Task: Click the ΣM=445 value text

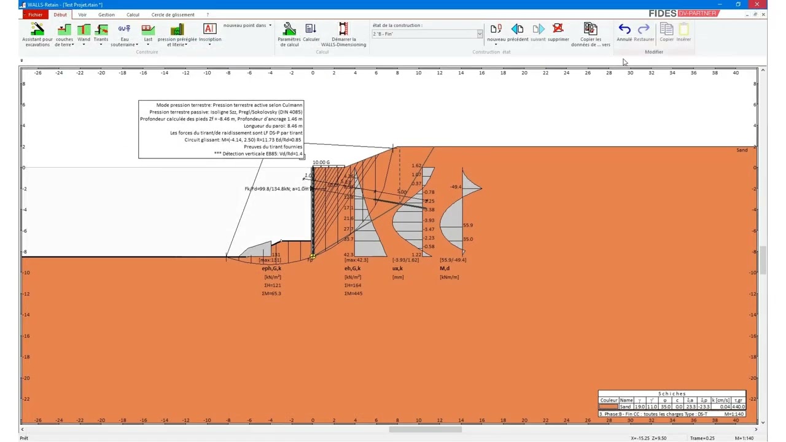Action: [353, 293]
